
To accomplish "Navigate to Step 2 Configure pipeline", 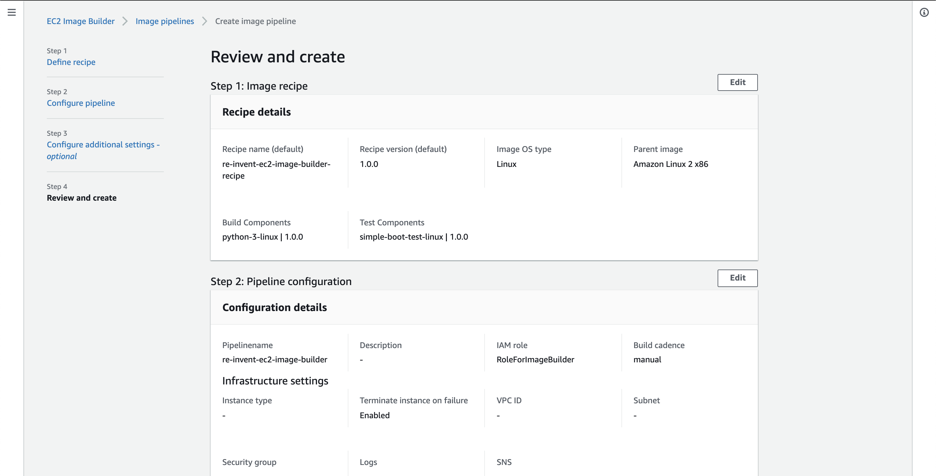I will point(81,103).
